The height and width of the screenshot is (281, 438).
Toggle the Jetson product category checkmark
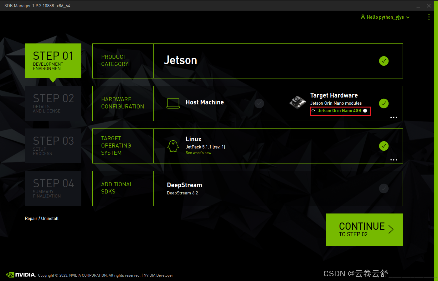click(384, 61)
